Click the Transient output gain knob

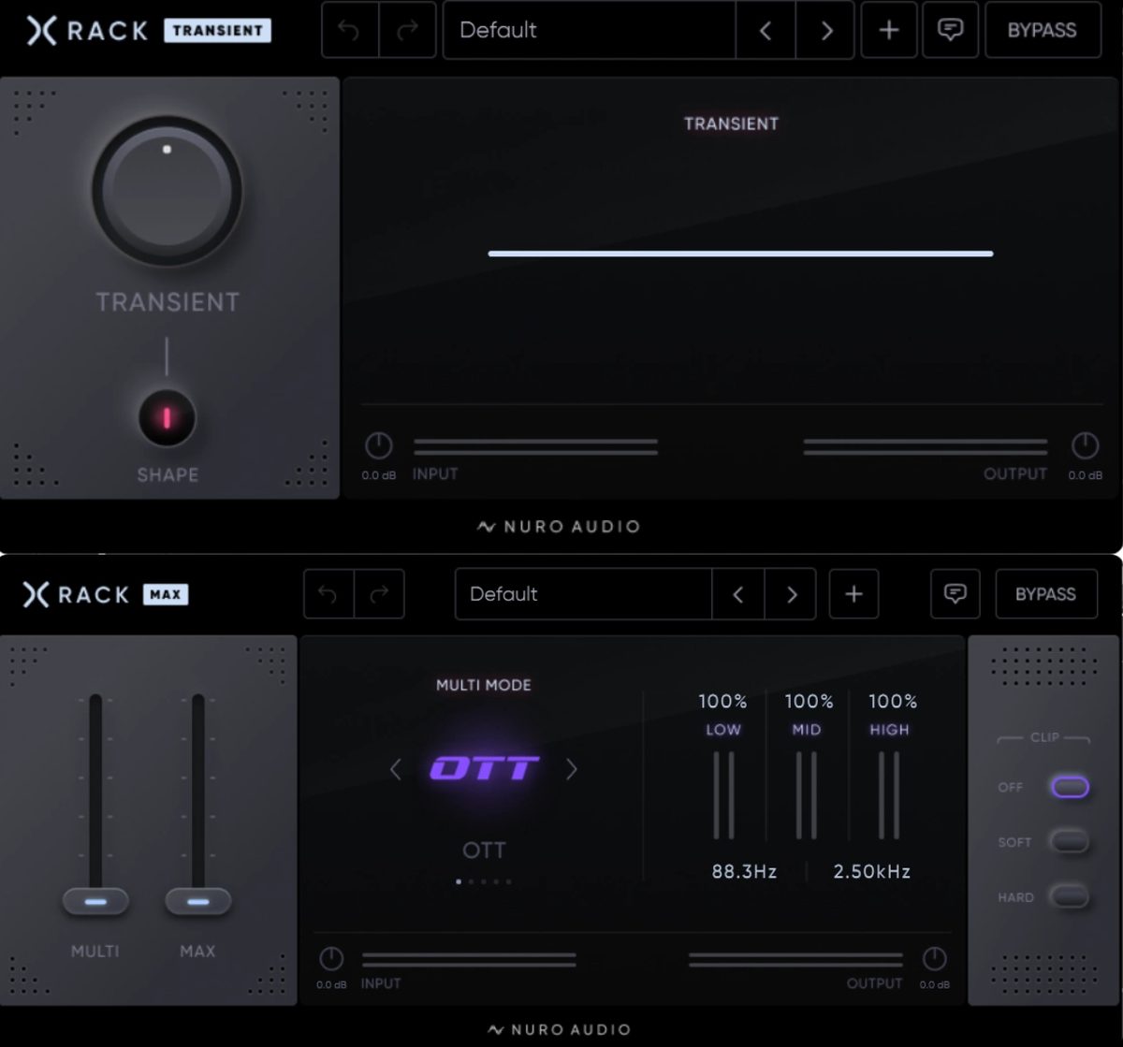point(1085,446)
